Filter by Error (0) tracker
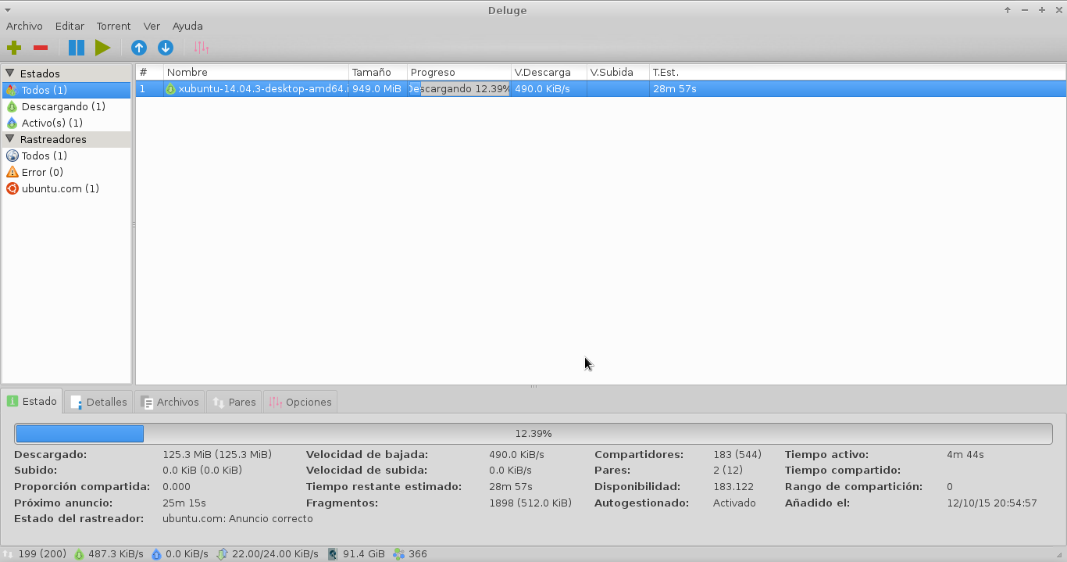The image size is (1067, 562). [x=66, y=172]
